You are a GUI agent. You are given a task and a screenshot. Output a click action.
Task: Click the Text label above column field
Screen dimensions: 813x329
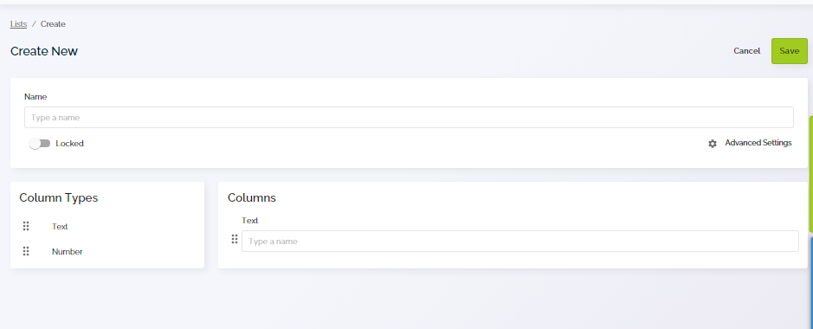pyautogui.click(x=250, y=220)
